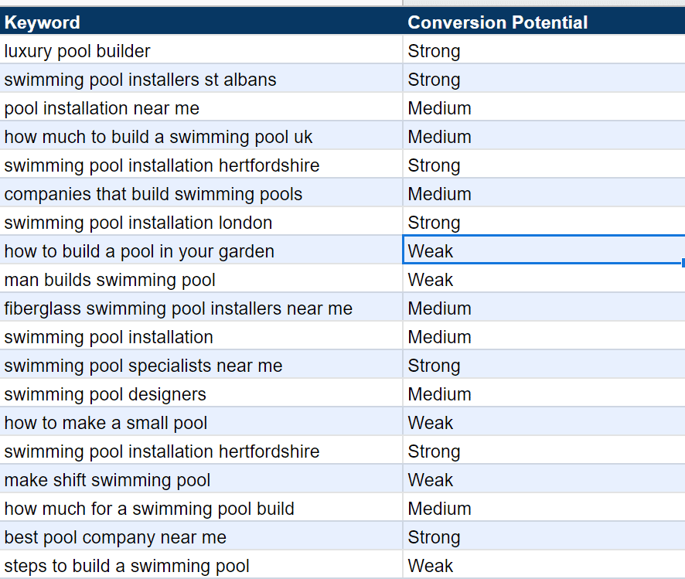Select 'how to build a pool in your garden' cell

coord(201,251)
